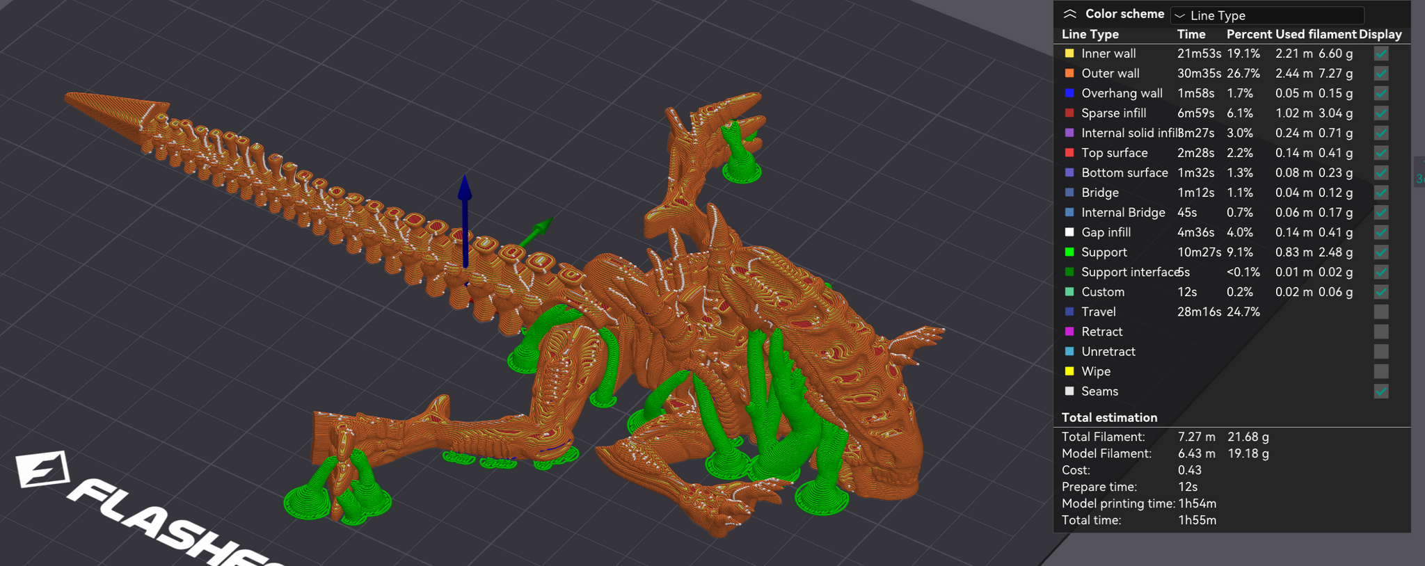Collapse the Color scheme legend panel
Viewport: 1425px width, 566px height.
(1069, 15)
